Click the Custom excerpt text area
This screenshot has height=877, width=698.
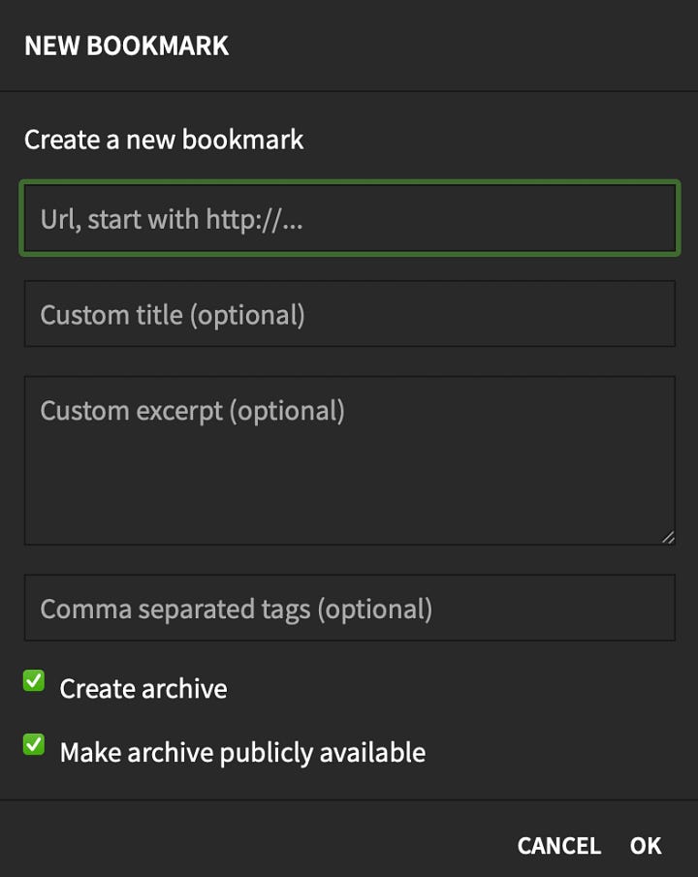pos(350,460)
